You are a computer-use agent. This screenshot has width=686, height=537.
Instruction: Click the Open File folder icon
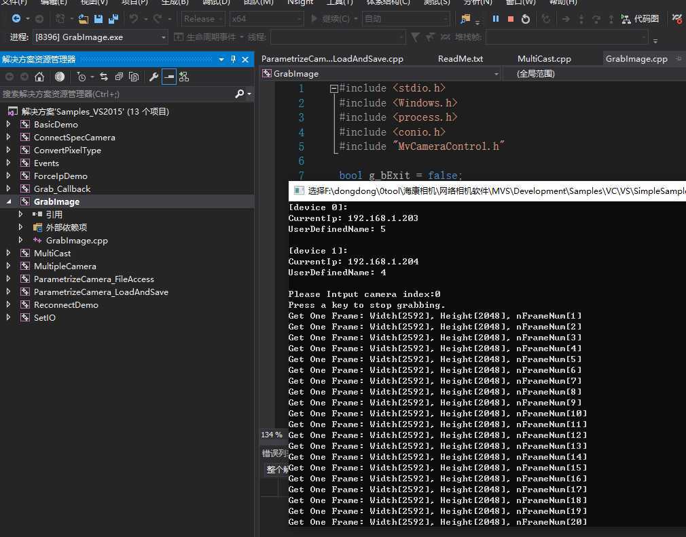click(83, 19)
